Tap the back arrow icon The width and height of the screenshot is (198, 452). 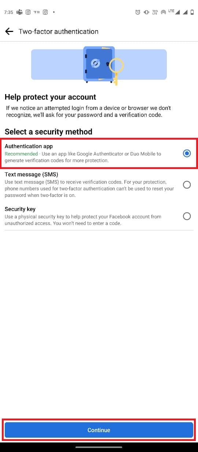[x=9, y=32]
